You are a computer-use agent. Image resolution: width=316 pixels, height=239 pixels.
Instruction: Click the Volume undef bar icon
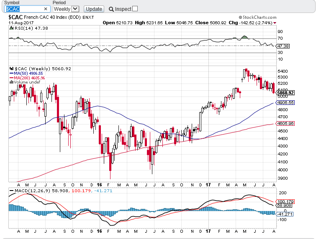click(11, 82)
